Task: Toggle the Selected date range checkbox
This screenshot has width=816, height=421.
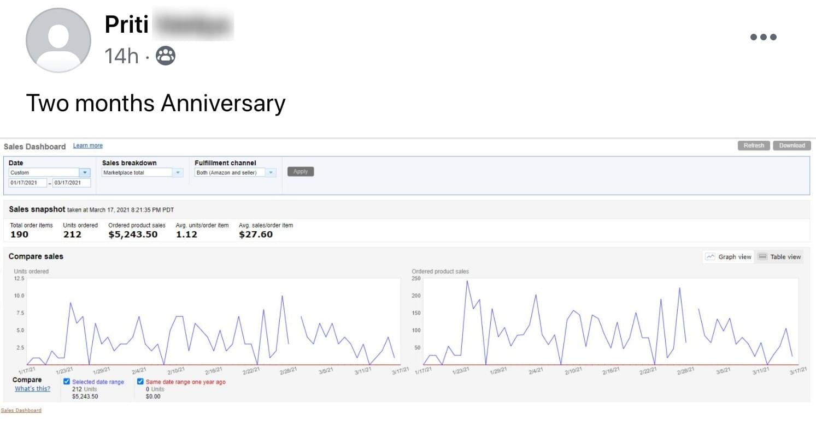Action: 67,382
